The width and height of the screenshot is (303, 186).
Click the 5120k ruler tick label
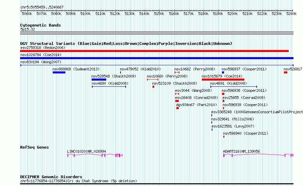click(115, 14)
